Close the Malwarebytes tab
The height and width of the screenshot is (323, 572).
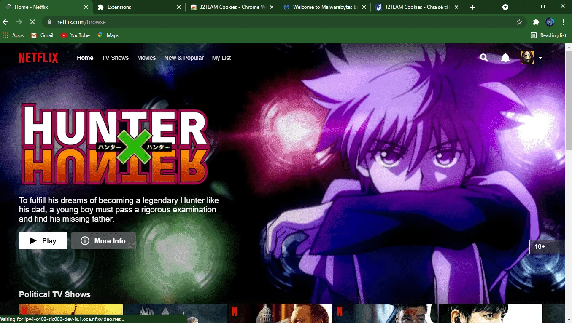click(x=364, y=7)
